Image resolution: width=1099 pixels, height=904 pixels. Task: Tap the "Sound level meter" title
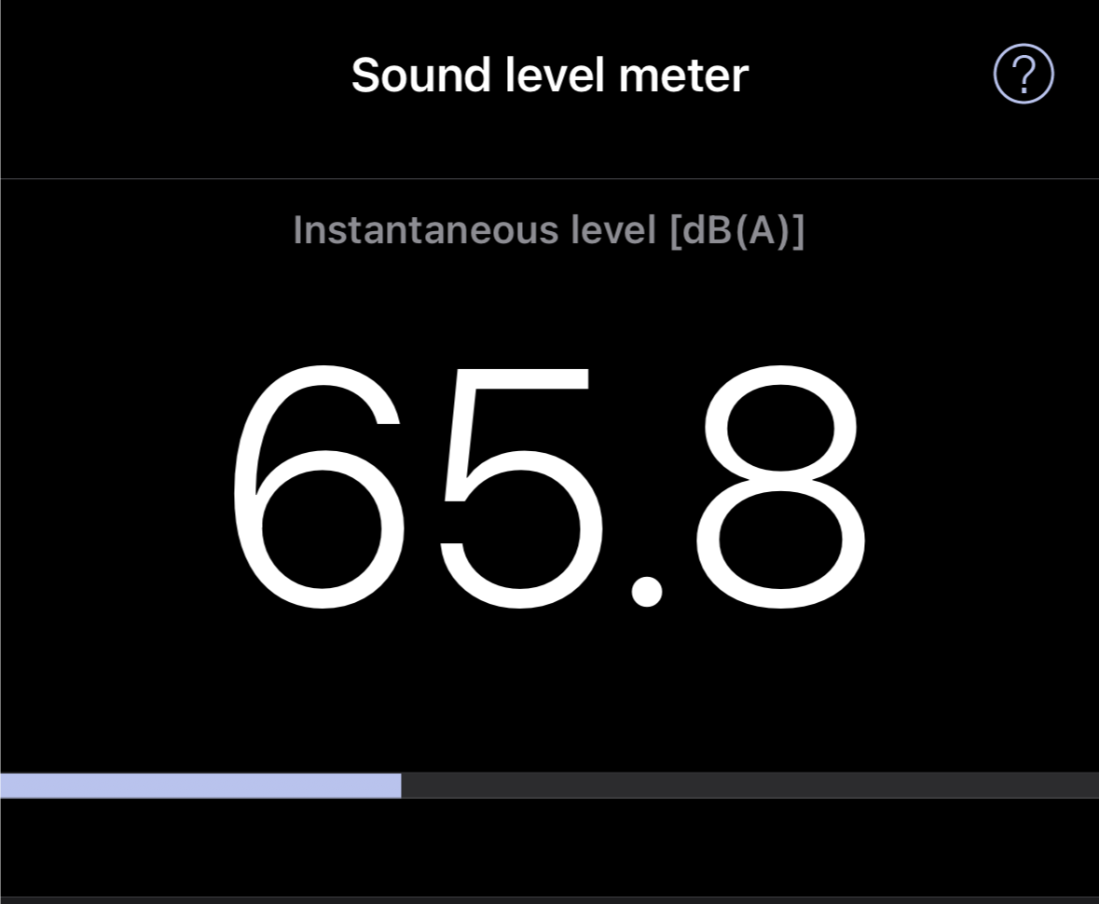pos(549,75)
